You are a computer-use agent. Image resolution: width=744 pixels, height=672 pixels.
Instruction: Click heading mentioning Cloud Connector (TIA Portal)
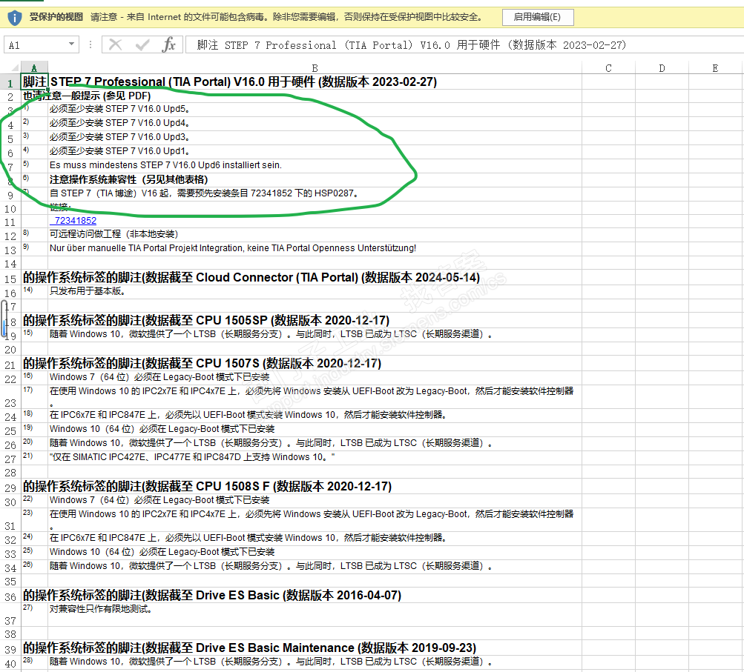(x=251, y=277)
